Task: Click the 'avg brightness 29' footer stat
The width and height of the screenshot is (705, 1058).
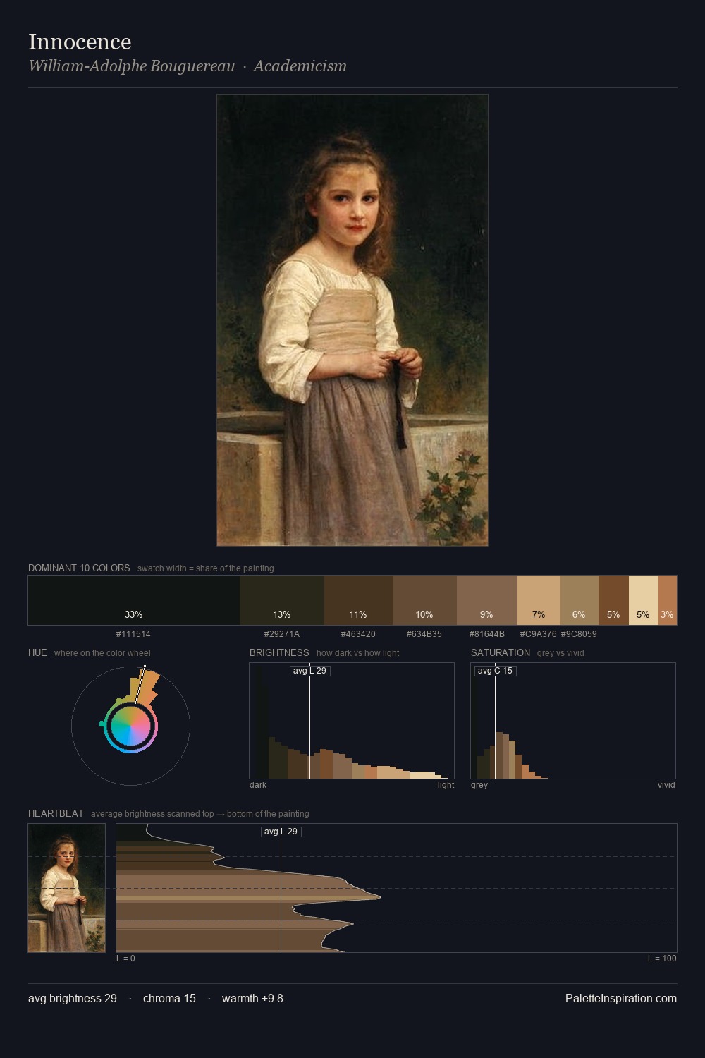Action: (x=73, y=998)
